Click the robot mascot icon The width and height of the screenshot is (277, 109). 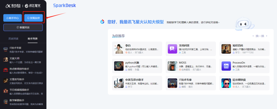(x=244, y=24)
